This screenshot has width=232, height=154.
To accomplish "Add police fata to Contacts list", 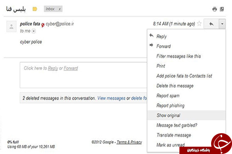I will (x=186, y=76).
